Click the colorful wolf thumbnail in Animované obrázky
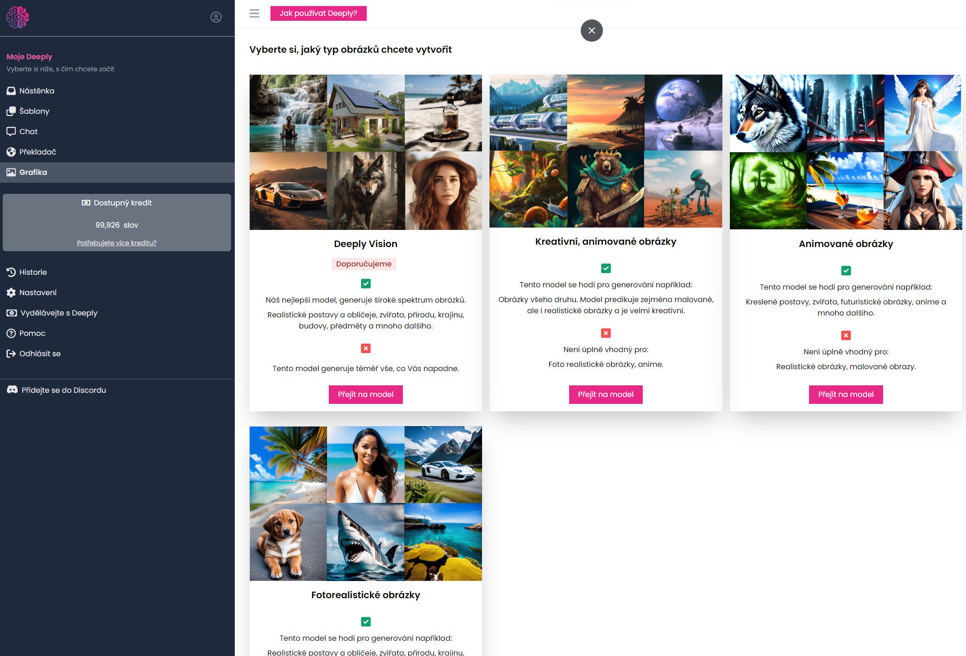This screenshot has width=966, height=656. [768, 113]
